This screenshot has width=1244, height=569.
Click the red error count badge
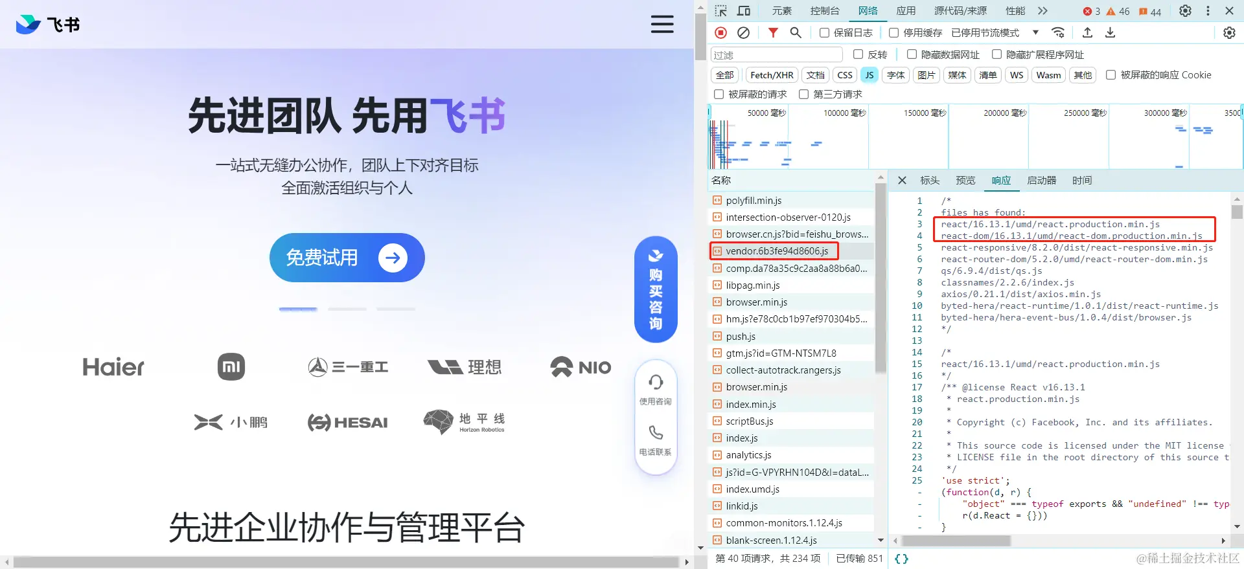click(x=1092, y=12)
